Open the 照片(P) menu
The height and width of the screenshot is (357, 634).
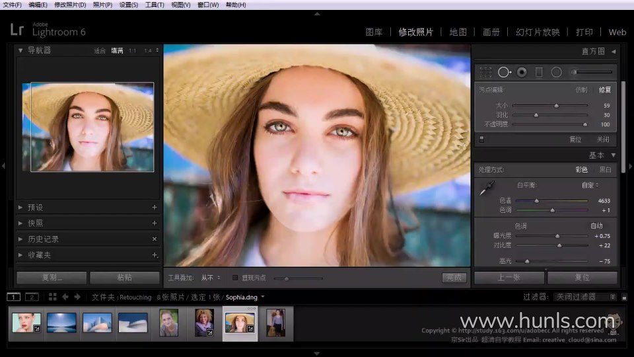pos(102,5)
